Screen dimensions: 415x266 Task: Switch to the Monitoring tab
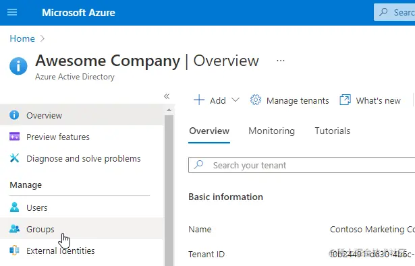(x=271, y=131)
